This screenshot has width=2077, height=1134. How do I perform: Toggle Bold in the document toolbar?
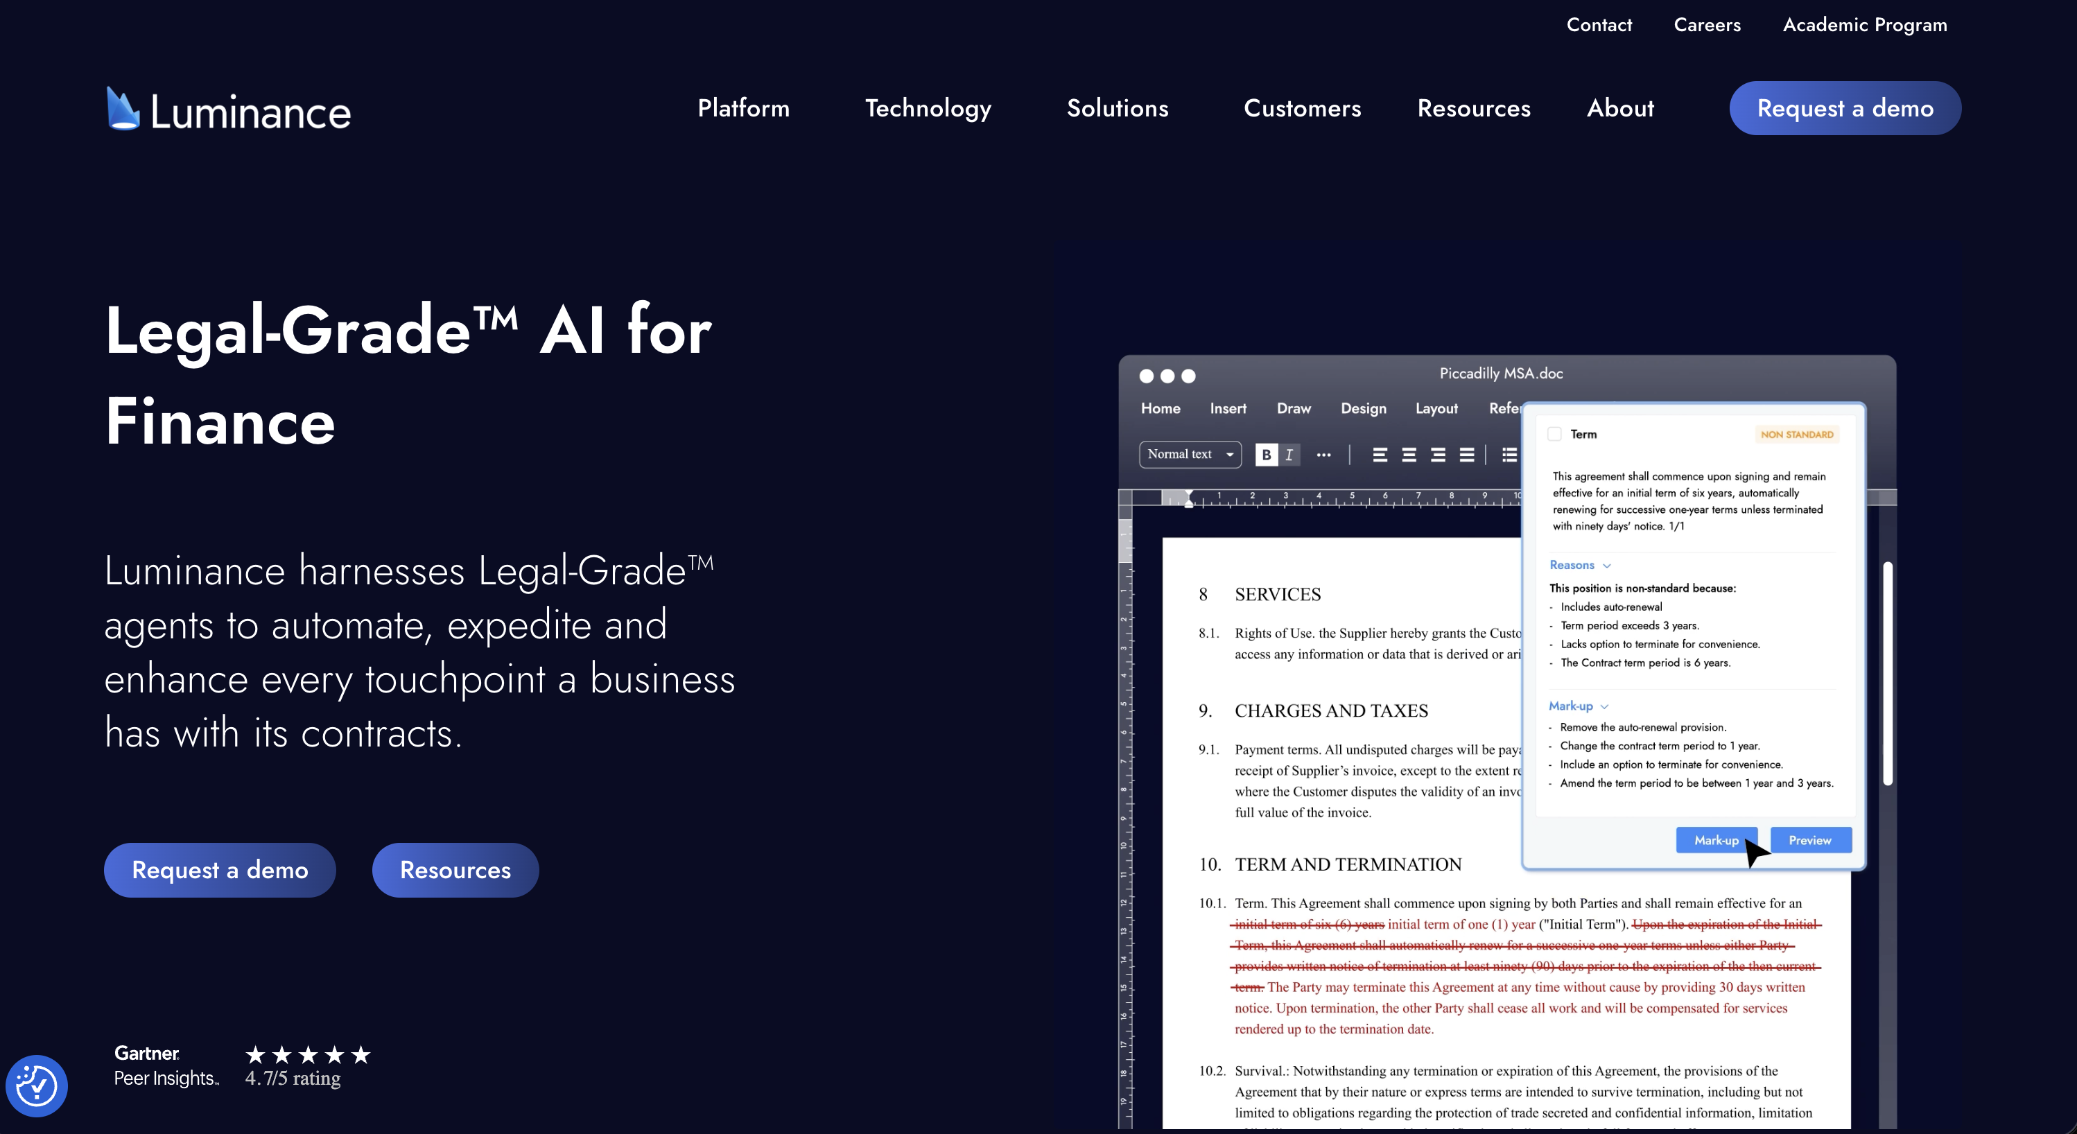point(1266,455)
